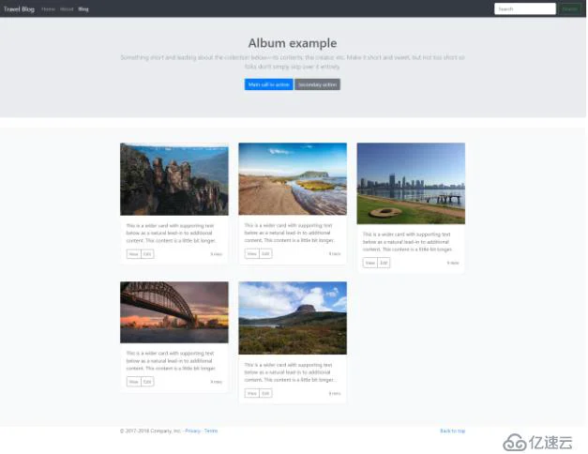Click the card description under the mountain photo
Image resolution: width=588 pixels, height=454 pixels.
[290, 372]
